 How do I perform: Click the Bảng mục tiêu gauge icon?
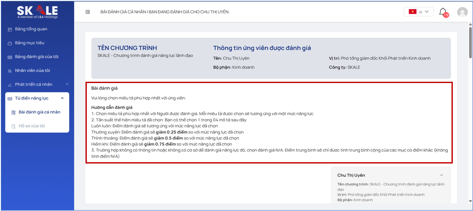click(10, 43)
